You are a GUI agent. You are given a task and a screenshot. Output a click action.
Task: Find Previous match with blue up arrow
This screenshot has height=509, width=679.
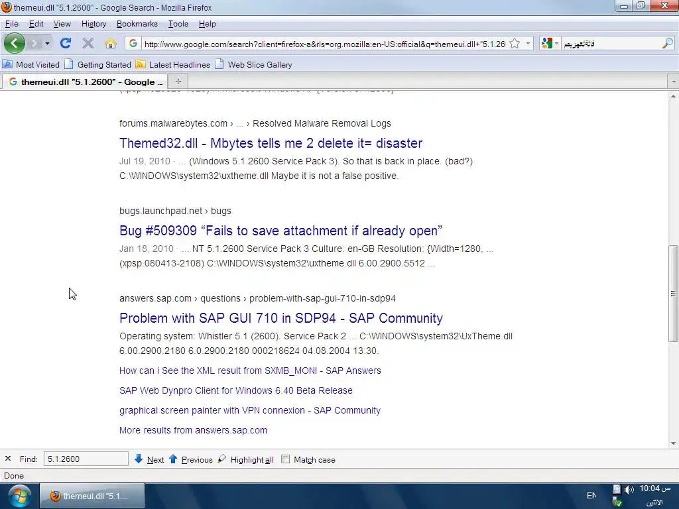point(190,459)
